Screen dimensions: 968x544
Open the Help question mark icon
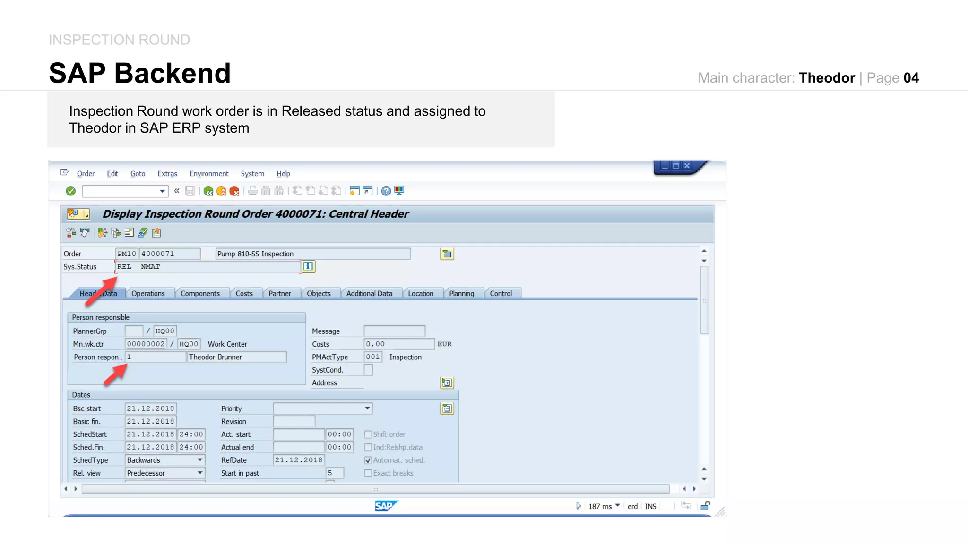click(386, 191)
